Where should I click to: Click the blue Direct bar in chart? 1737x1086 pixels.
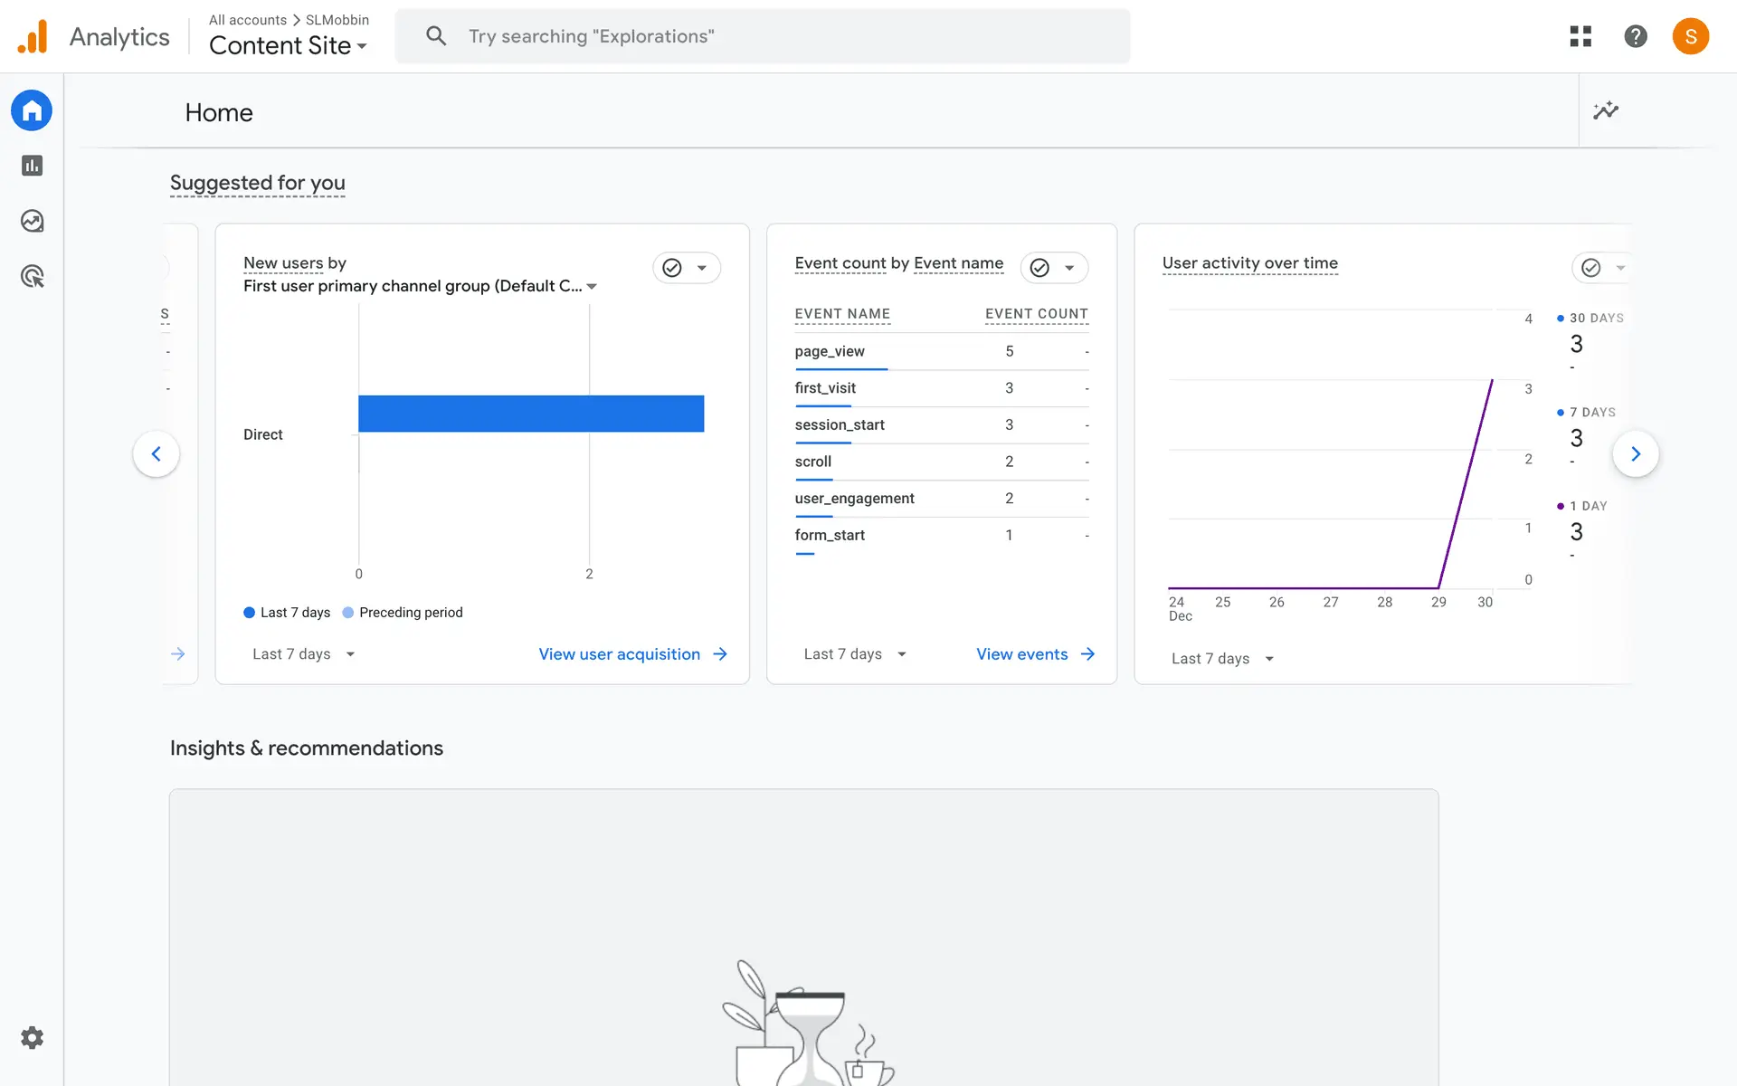[x=531, y=414]
